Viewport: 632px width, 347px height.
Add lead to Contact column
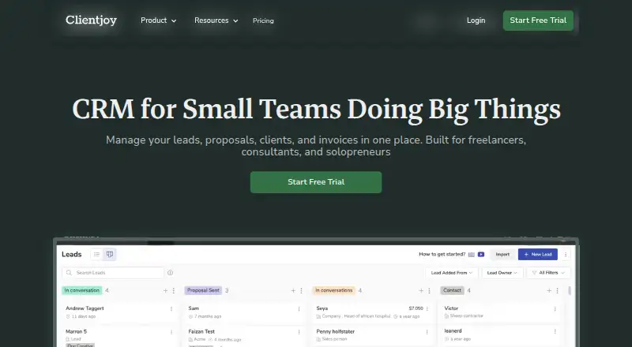click(549, 291)
